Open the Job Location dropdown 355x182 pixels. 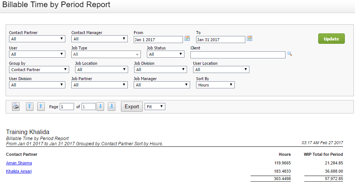101,70
